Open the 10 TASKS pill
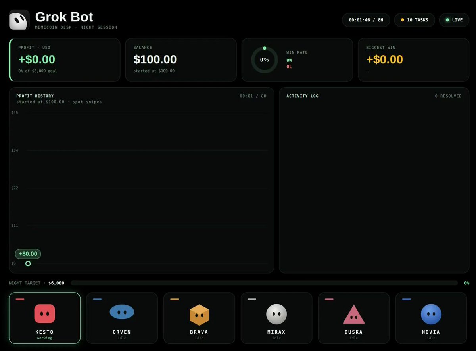This screenshot has width=476, height=351. click(x=415, y=20)
